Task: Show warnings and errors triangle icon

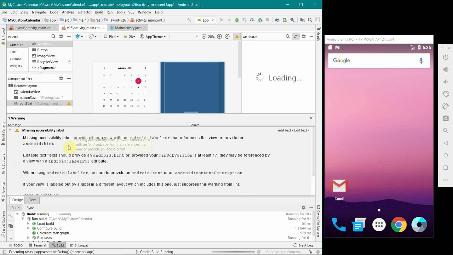Action: 237,36
